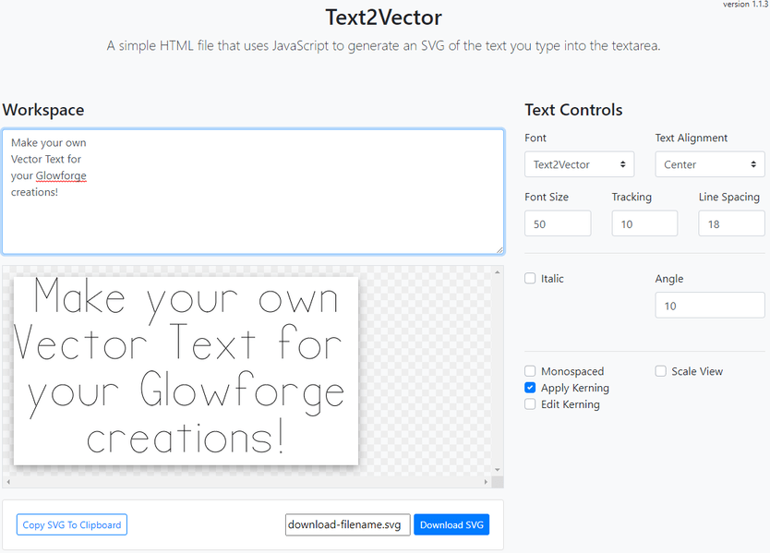Click the preview's vertical scrollbar
This screenshot has width=770, height=553.
[499, 369]
